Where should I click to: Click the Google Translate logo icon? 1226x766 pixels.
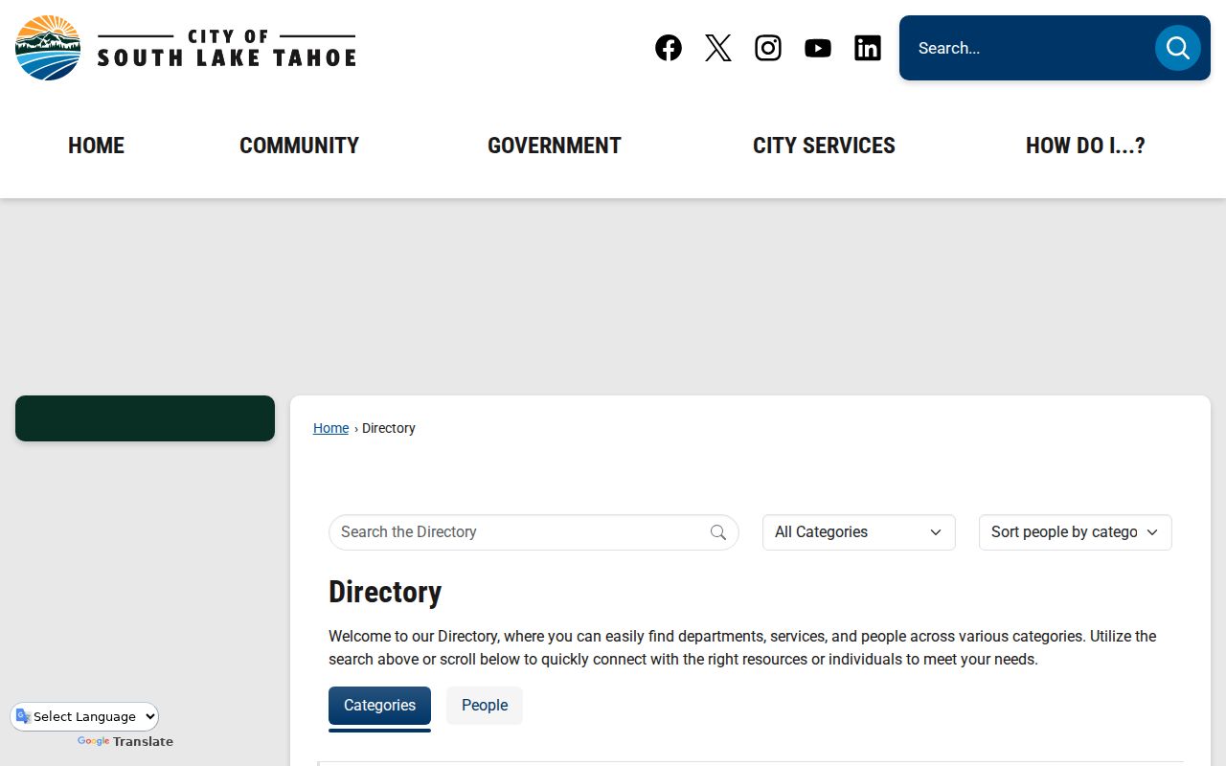point(23,716)
